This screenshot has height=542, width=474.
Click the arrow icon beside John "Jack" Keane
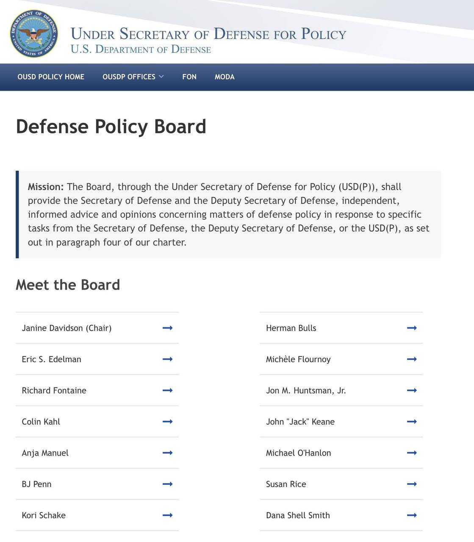pos(412,422)
